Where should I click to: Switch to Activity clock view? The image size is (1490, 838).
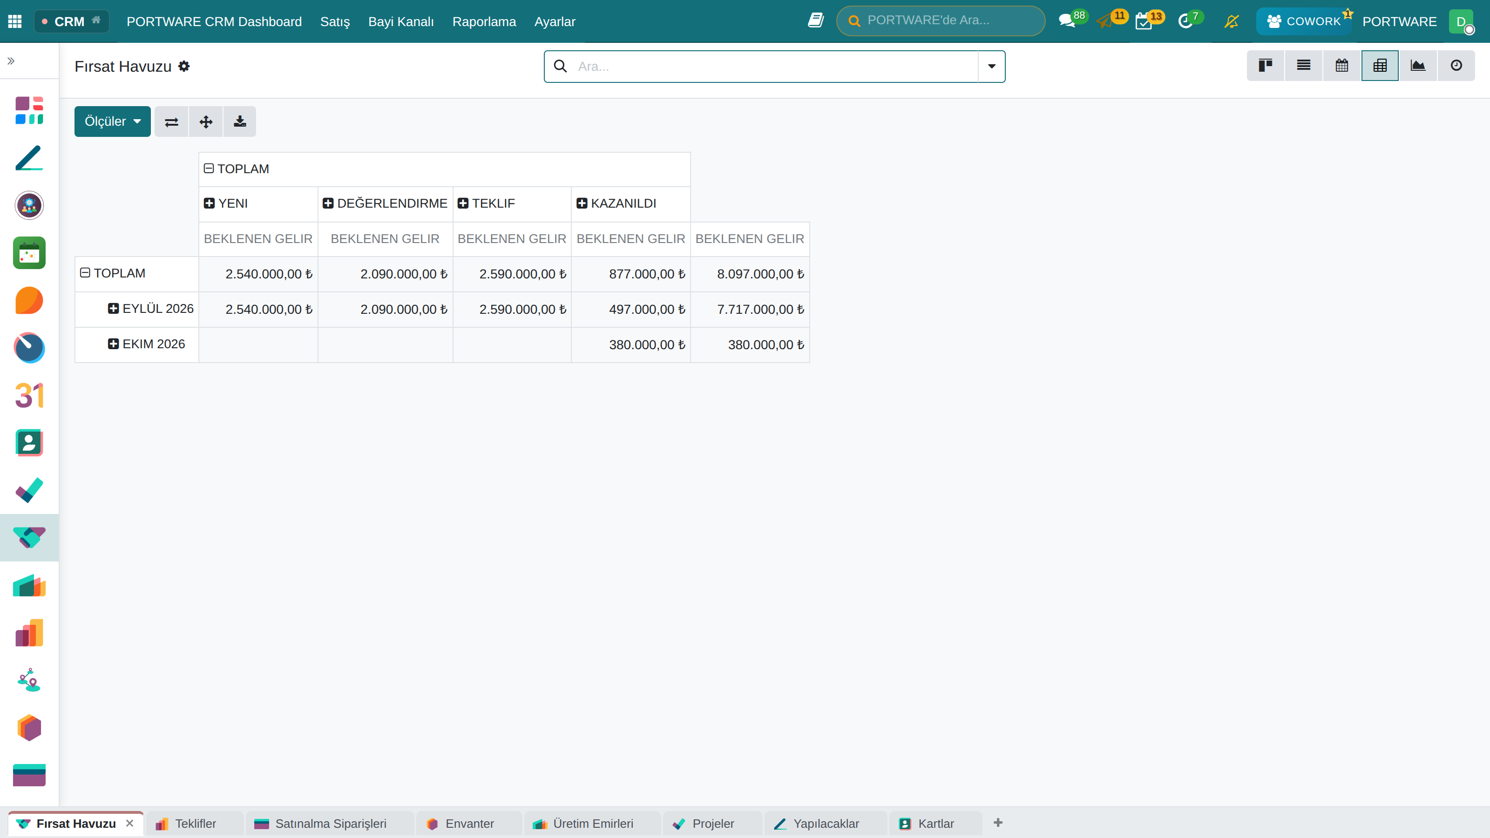(1456, 65)
